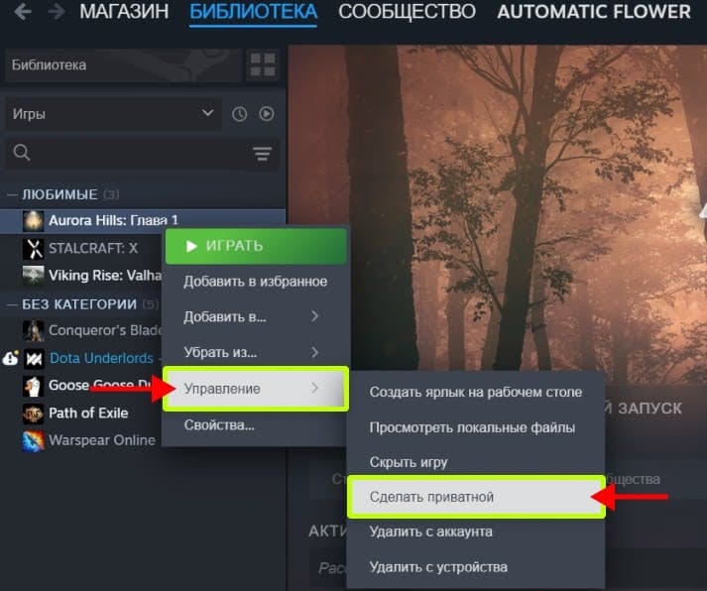Choose Добавить в избранное
707x591 pixels.
point(256,282)
